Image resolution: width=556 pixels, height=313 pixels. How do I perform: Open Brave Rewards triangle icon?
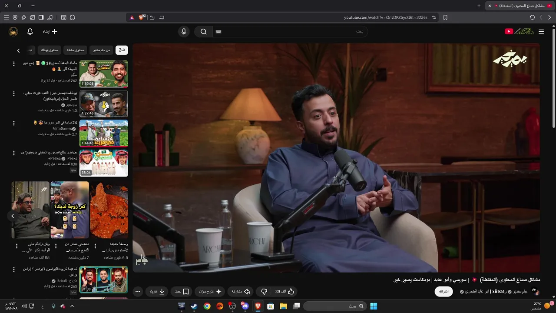132,17
